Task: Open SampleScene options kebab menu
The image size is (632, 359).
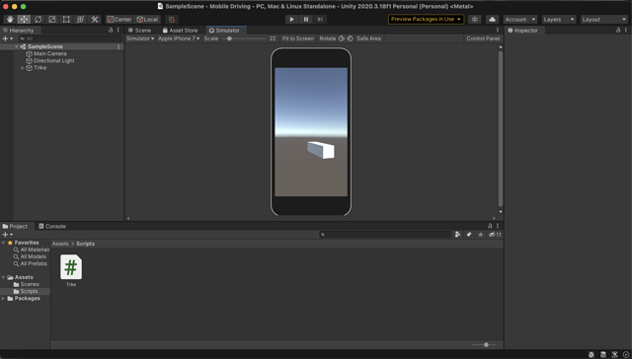Action: click(118, 46)
